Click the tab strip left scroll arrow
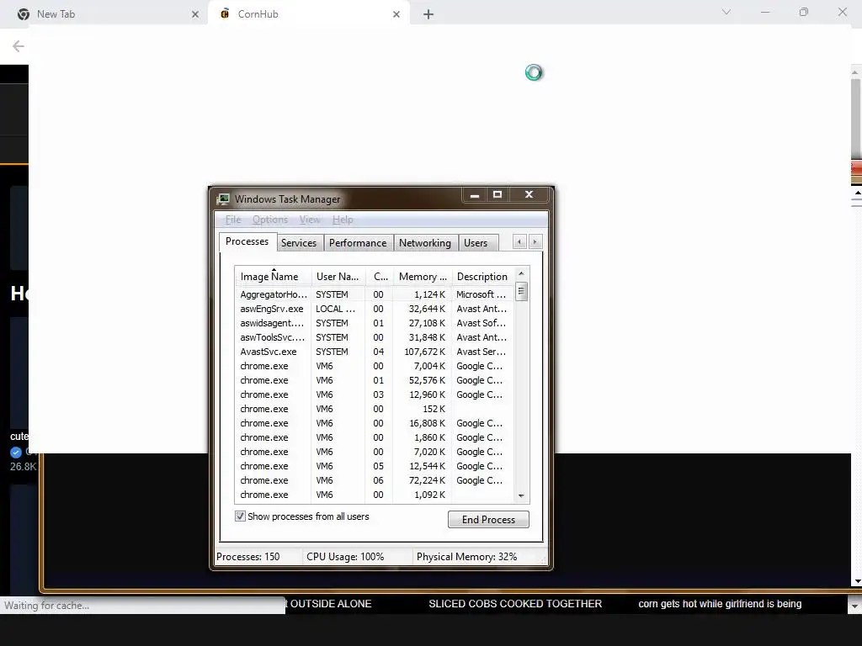The height and width of the screenshot is (646, 862). tap(519, 241)
